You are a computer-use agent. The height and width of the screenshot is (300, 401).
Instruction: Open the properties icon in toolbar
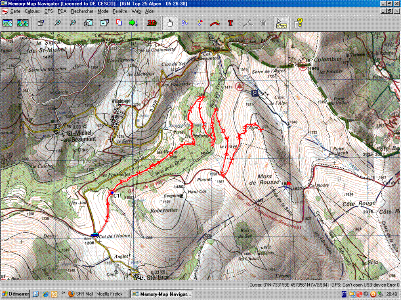41,23
